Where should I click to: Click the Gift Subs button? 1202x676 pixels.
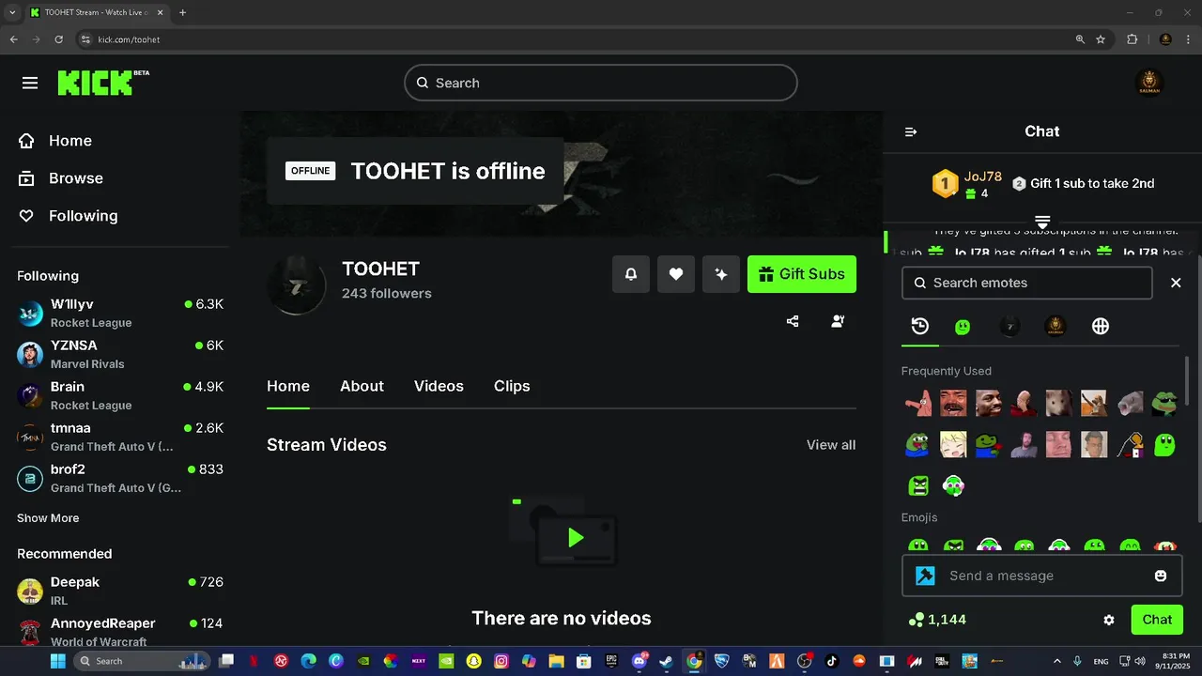[x=802, y=274]
